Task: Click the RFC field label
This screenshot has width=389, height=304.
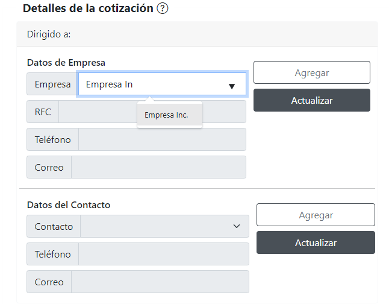Action: coord(43,112)
